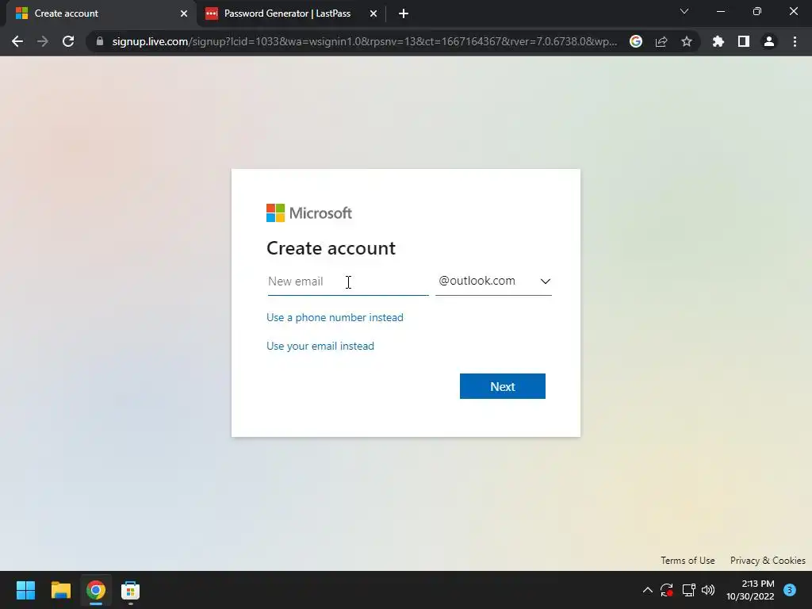Go back with the browser back arrow
Screen dimensions: 812x609
(x=17, y=41)
